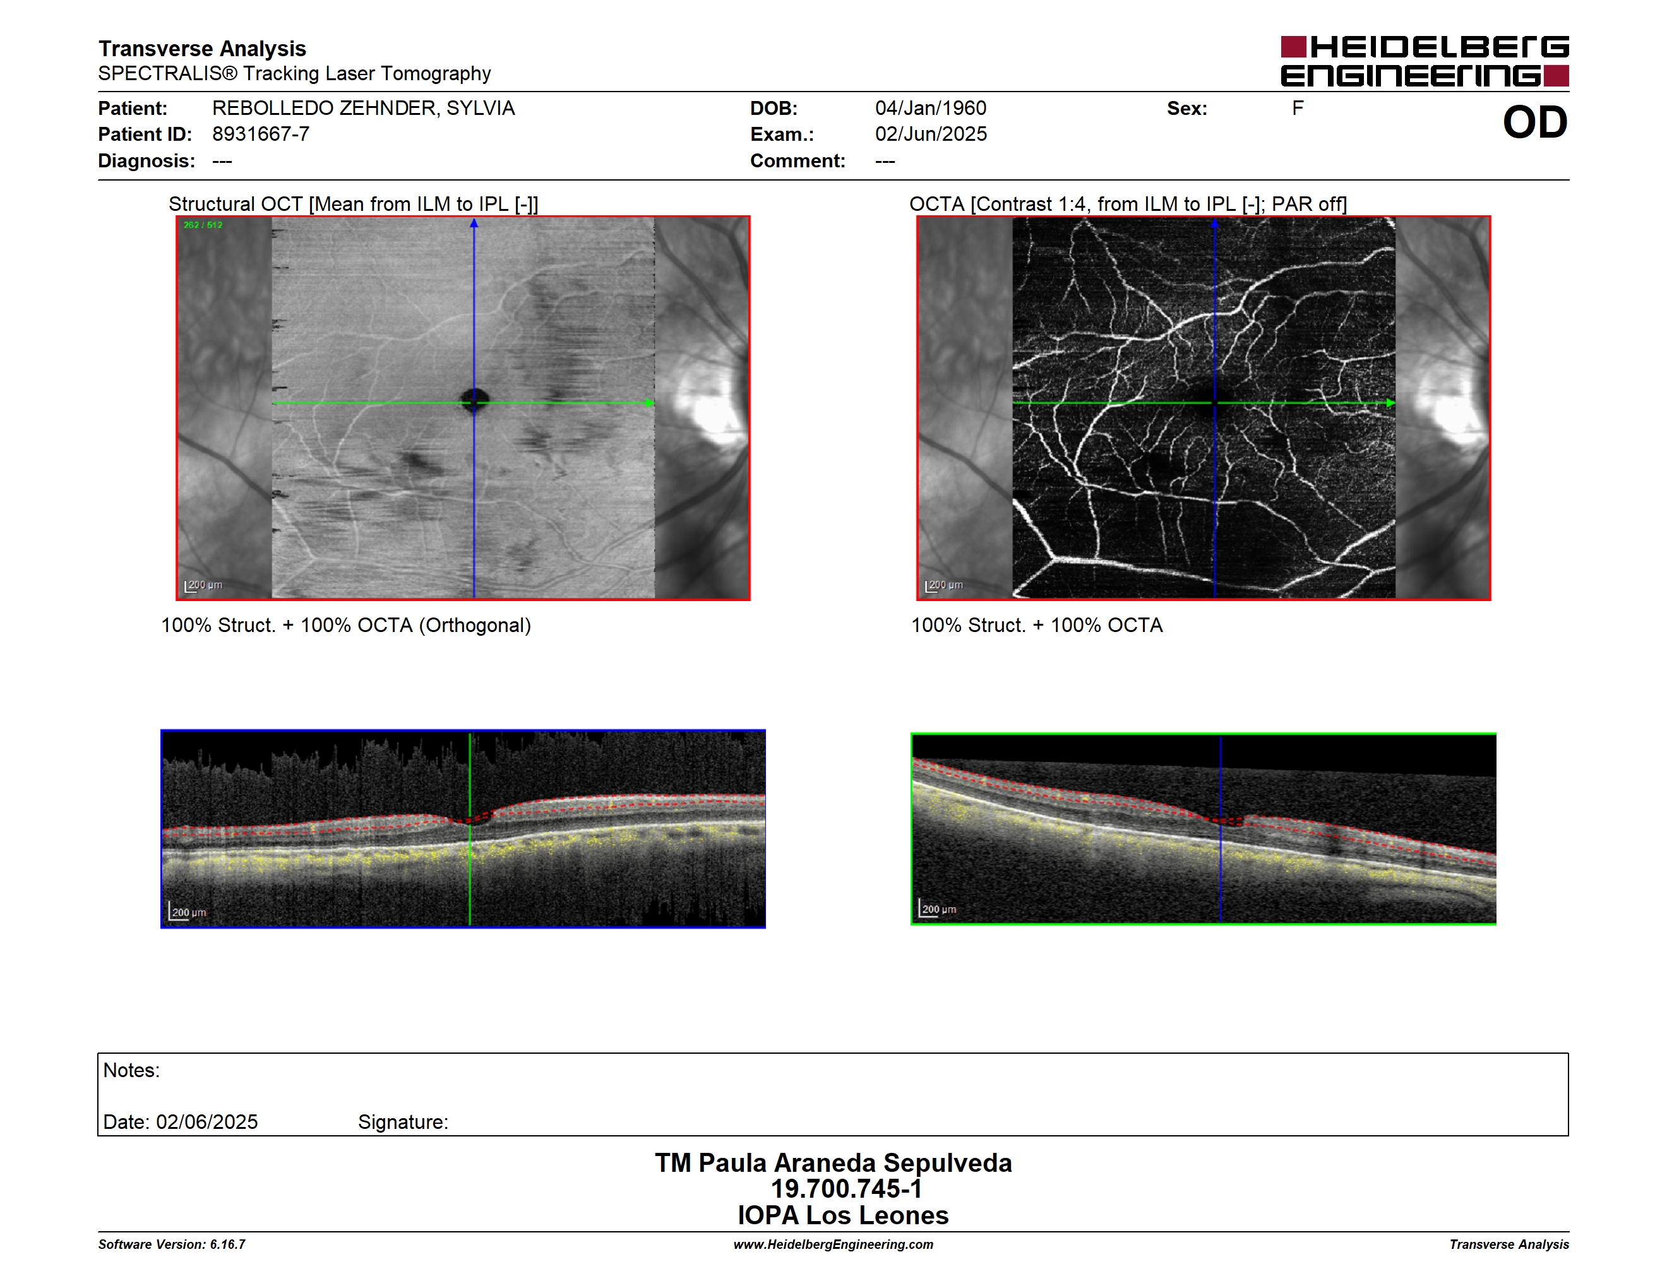Click the patient name REBOLLEDO ZEHNDER, SYLVIA
Viewport: 1667px width, 1288px height.
[363, 109]
